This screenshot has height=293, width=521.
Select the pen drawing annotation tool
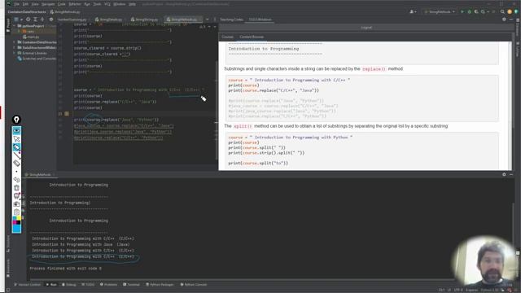click(x=16, y=147)
